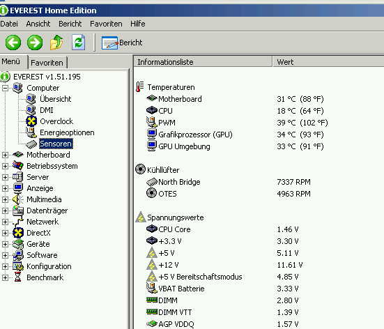Select the DMI icon in tree

[31, 110]
